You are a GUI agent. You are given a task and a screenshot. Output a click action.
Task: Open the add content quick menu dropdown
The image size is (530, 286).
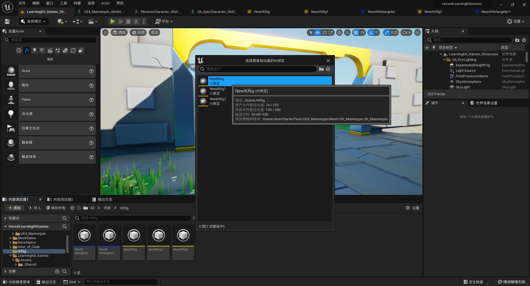pos(62,21)
